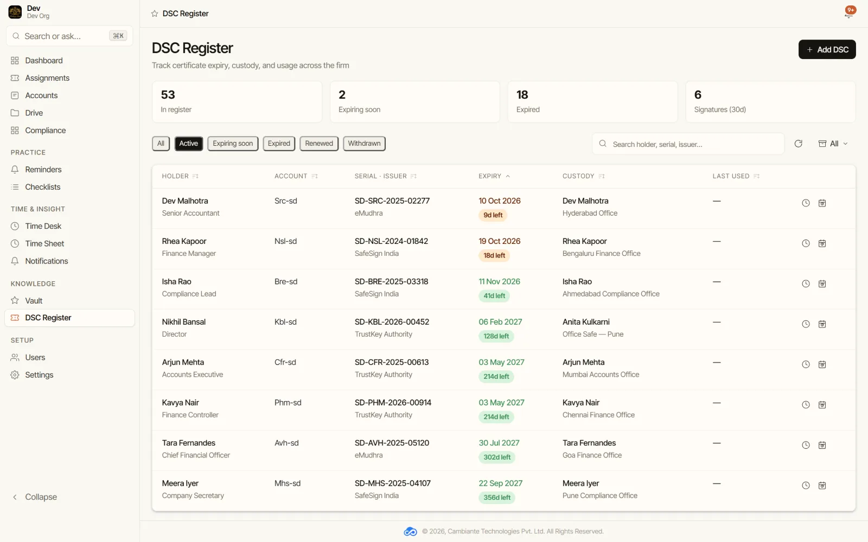Focus the Search holder, serial, issuer field

tap(688, 144)
